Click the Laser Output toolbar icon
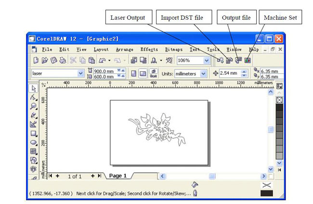The width and height of the screenshot is (313, 204). coord(221,61)
